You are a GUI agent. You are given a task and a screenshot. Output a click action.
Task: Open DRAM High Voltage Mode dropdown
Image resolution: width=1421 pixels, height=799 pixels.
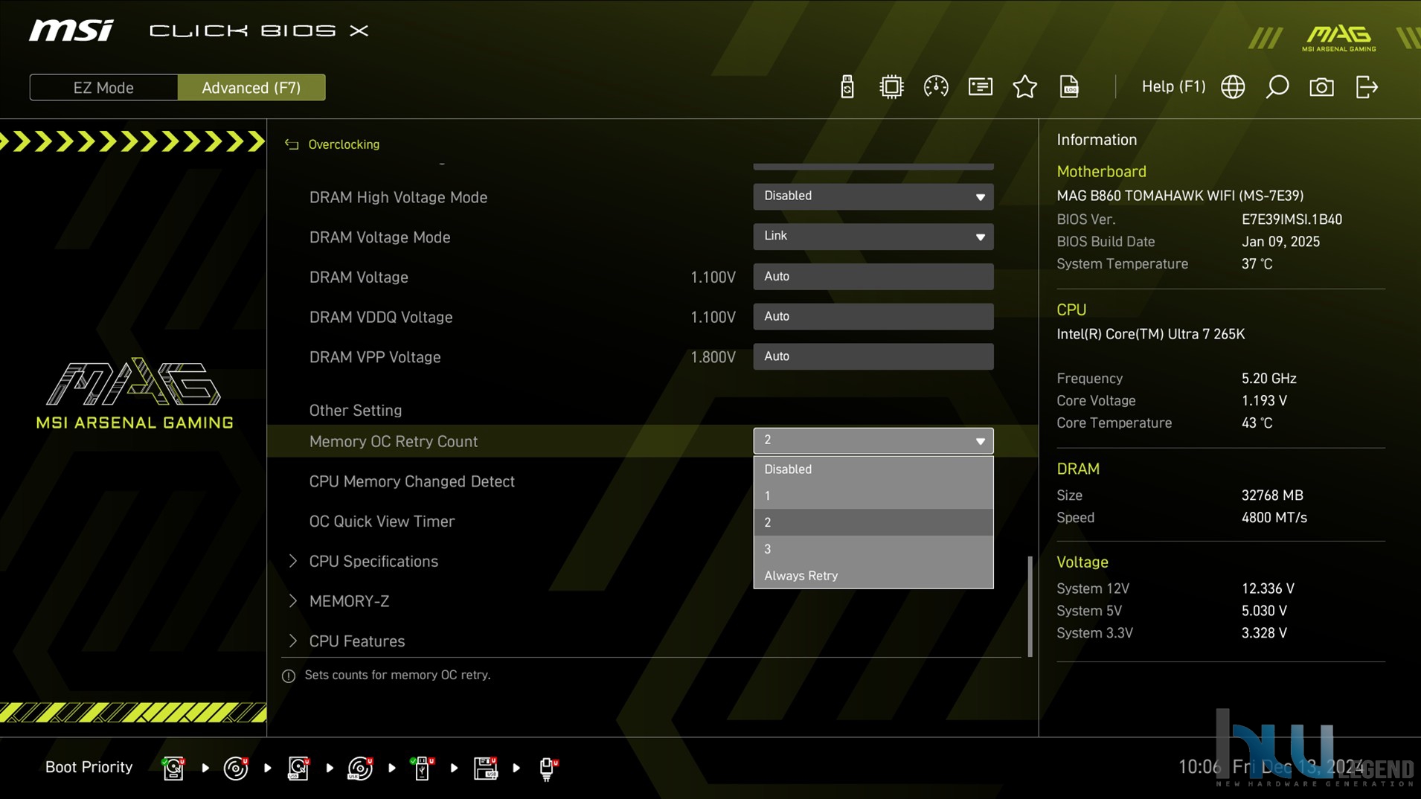(873, 196)
